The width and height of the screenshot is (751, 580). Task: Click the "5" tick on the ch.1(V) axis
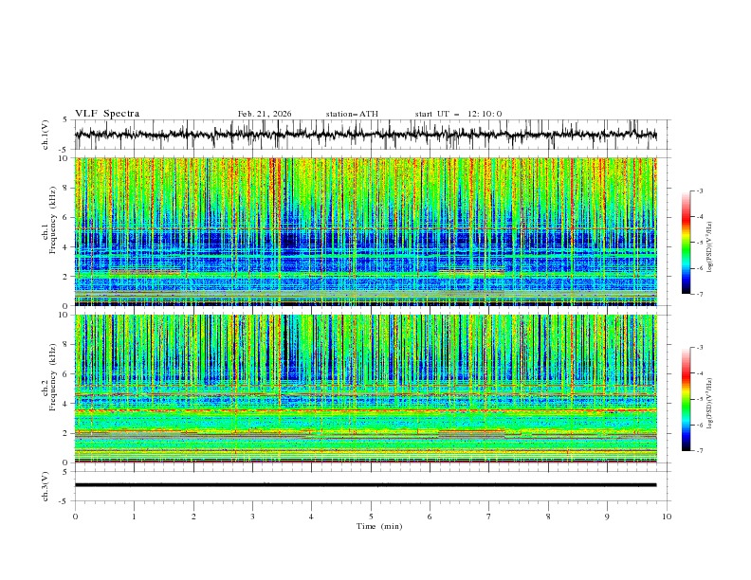point(65,120)
